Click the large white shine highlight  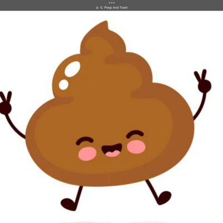(72, 69)
